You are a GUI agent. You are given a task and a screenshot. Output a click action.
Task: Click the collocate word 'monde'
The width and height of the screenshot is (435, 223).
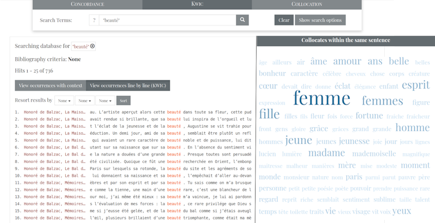pyautogui.click(x=269, y=177)
